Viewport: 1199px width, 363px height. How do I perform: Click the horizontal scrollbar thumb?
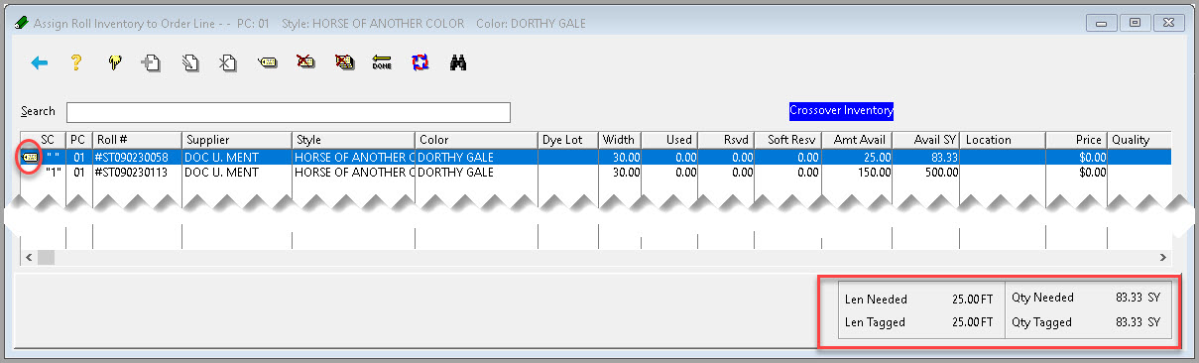(x=46, y=257)
